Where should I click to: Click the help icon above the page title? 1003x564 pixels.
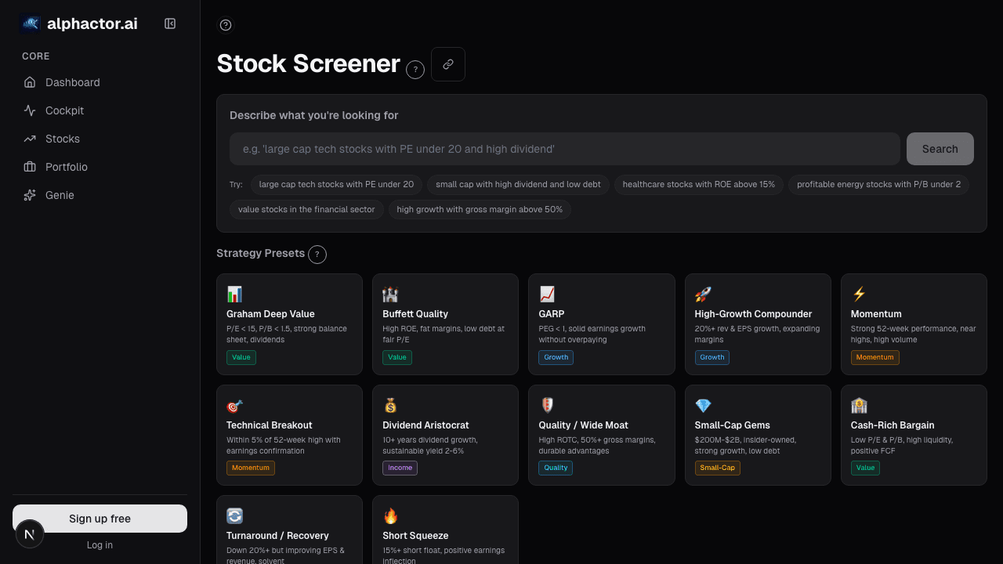point(226,25)
